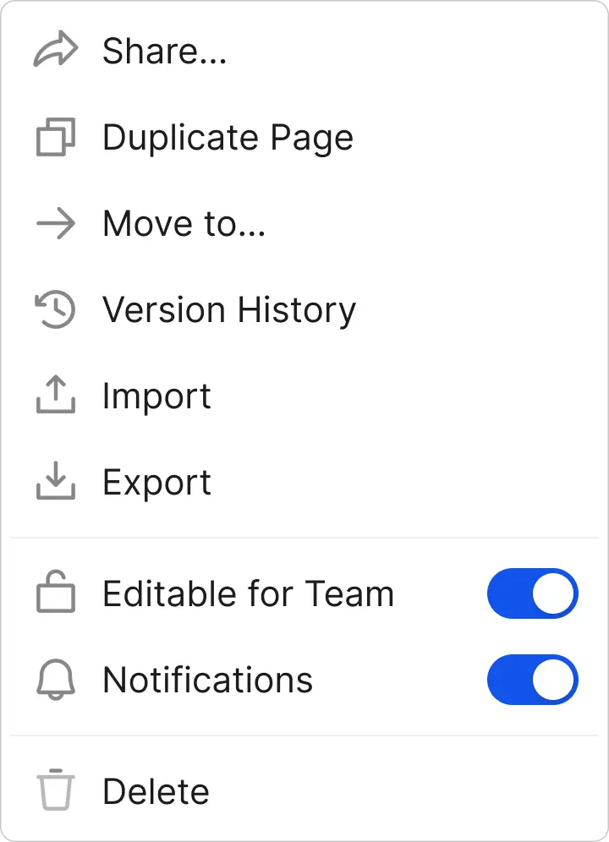Click the Notifications text label

click(207, 680)
